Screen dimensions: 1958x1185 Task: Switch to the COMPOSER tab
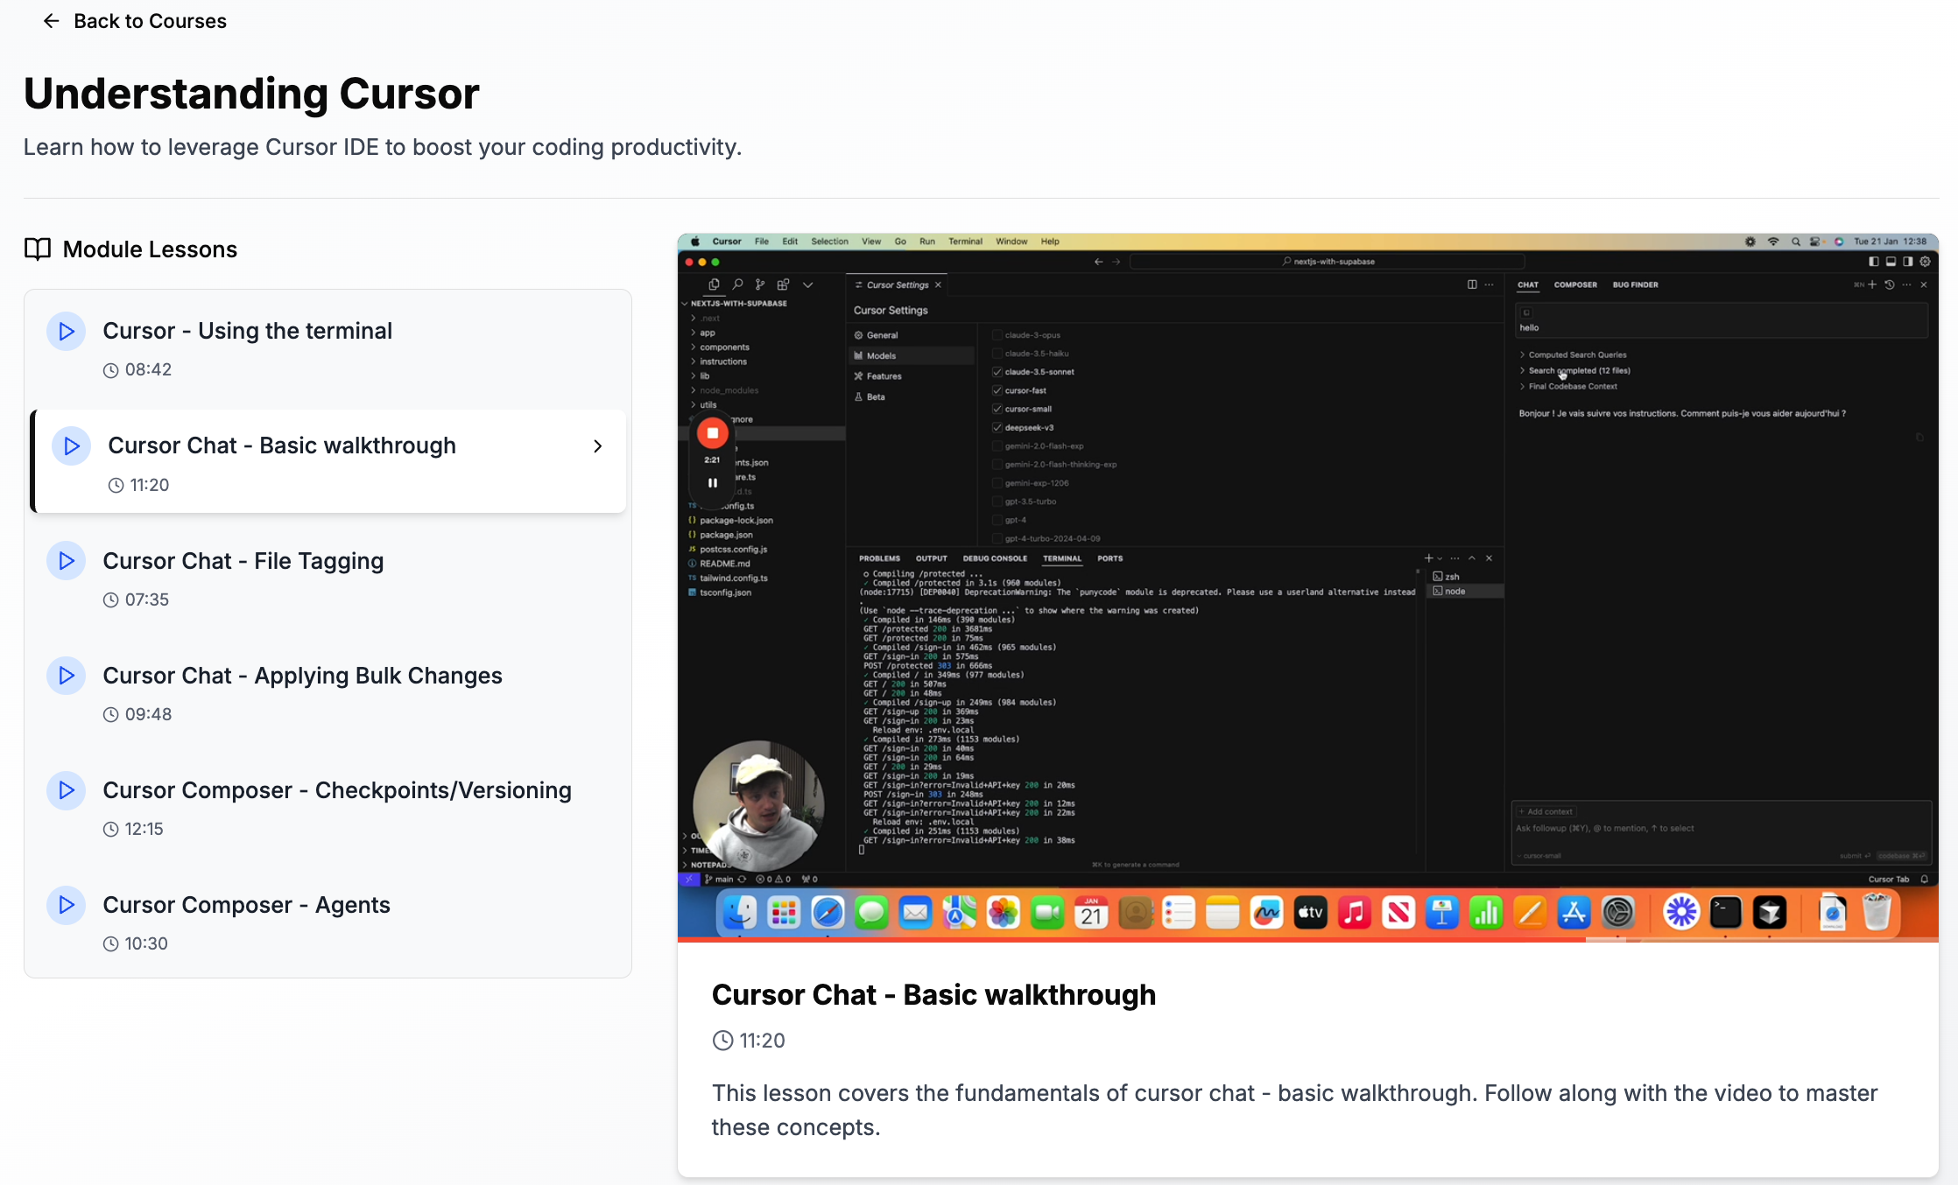(1574, 284)
